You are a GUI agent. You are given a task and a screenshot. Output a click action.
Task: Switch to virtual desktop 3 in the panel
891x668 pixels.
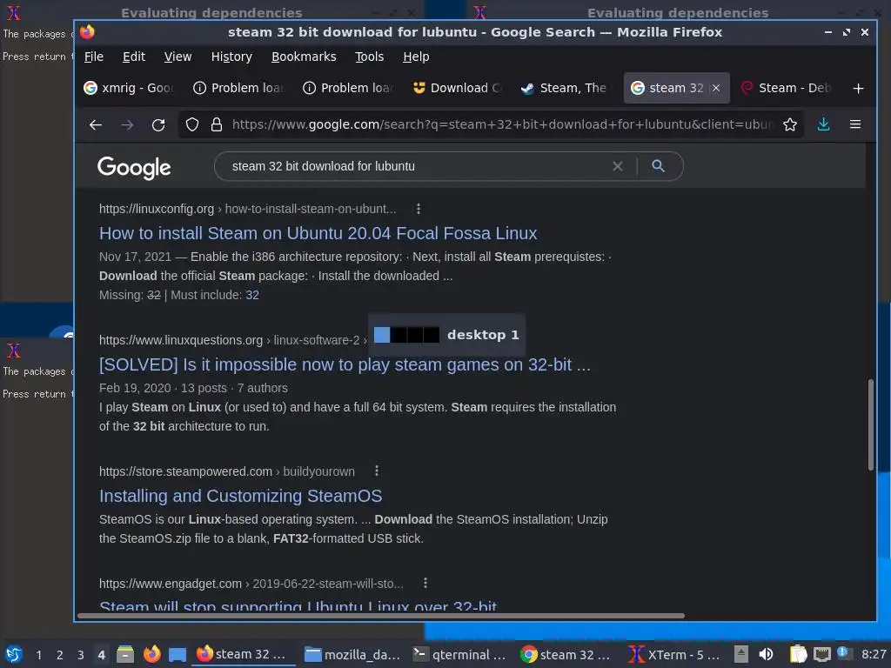(81, 655)
